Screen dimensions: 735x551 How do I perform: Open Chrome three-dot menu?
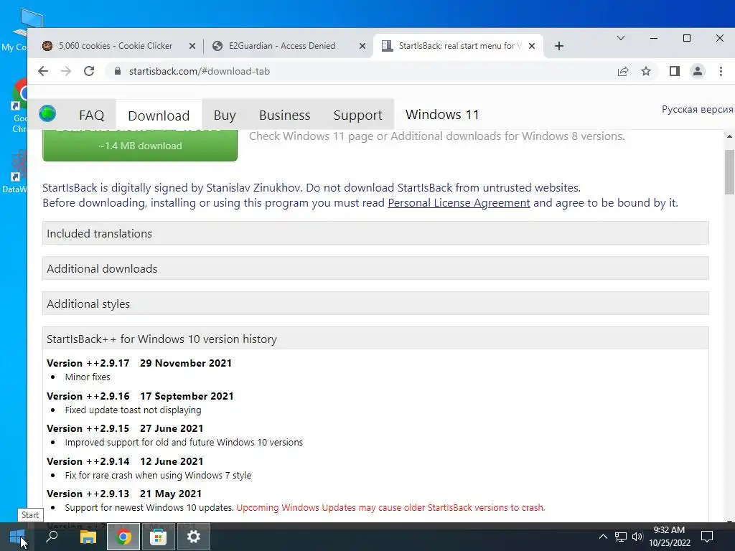pyautogui.click(x=721, y=71)
